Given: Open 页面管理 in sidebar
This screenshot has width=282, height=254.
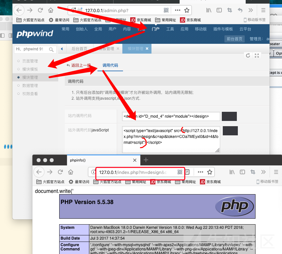Looking at the screenshot, I should point(30,61).
